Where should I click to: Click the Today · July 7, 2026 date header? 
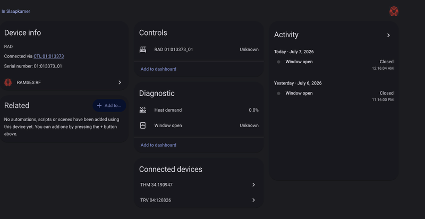pyautogui.click(x=294, y=52)
